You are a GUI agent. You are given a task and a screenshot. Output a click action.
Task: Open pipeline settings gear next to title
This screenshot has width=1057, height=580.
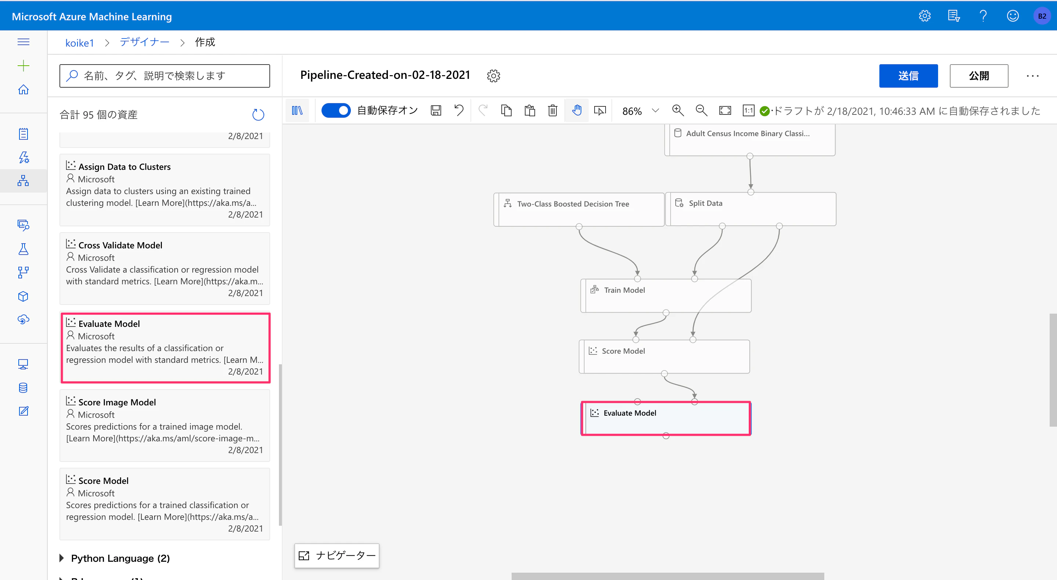click(493, 76)
